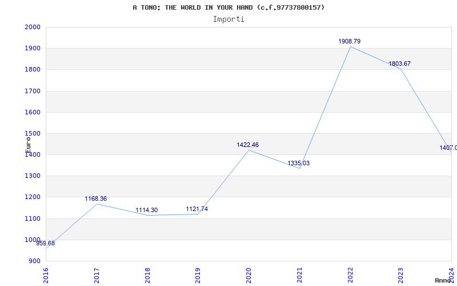
Task: Click the y-axis value 1600
Action: pos(33,112)
